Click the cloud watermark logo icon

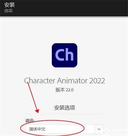point(106,131)
